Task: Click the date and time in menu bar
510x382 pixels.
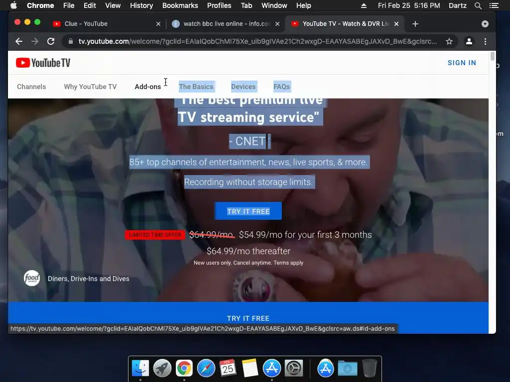Action: [409, 5]
